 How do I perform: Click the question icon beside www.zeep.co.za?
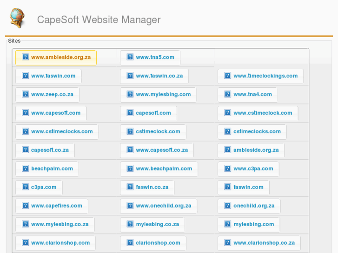pyautogui.click(x=26, y=95)
